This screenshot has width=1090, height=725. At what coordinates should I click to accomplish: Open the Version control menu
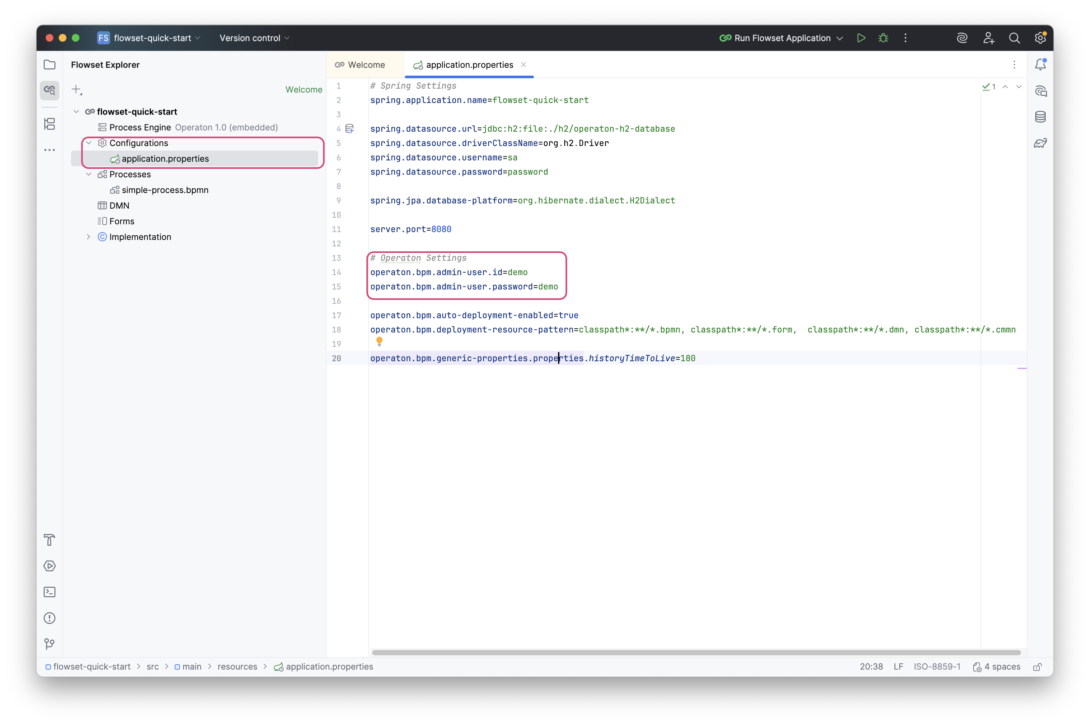click(254, 38)
